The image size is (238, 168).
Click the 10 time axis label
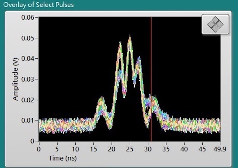tap(75, 149)
